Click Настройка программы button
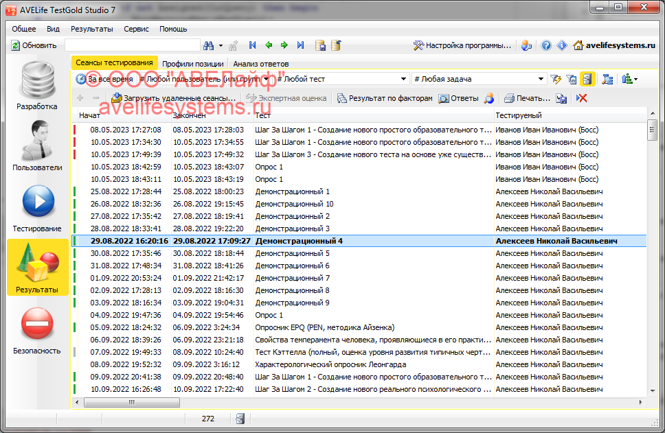Screen dimensions: 665x433 click(x=462, y=45)
